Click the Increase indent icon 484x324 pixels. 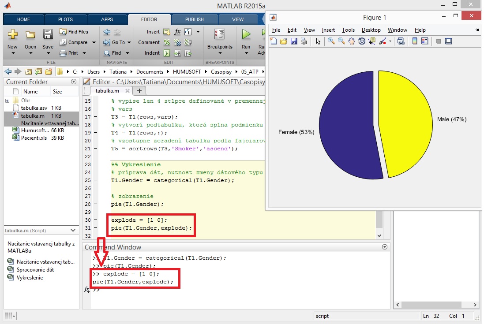tap(177, 53)
